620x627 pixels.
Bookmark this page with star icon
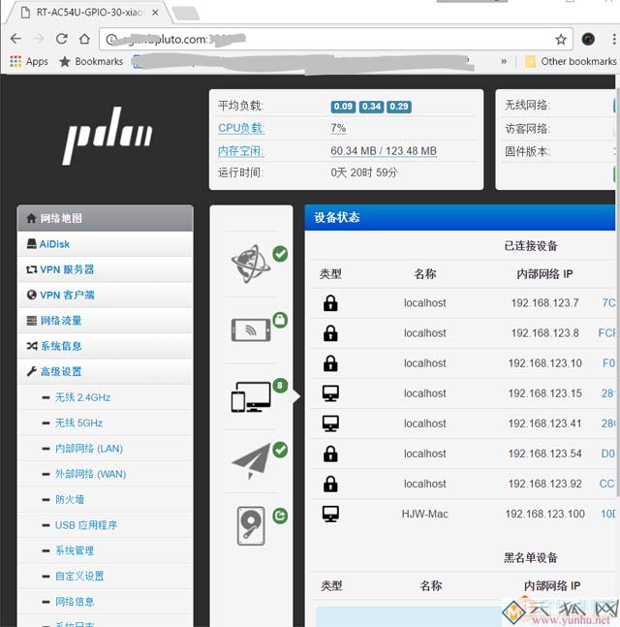pos(561,39)
